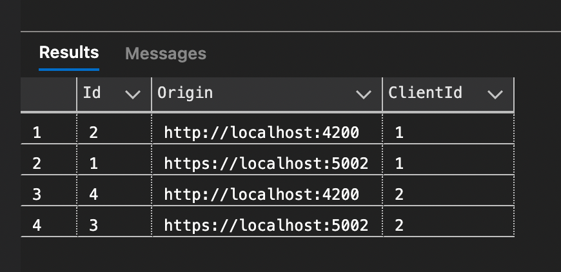Click the select-all corner grid cell
This screenshot has height=272, width=561.
(48, 94)
